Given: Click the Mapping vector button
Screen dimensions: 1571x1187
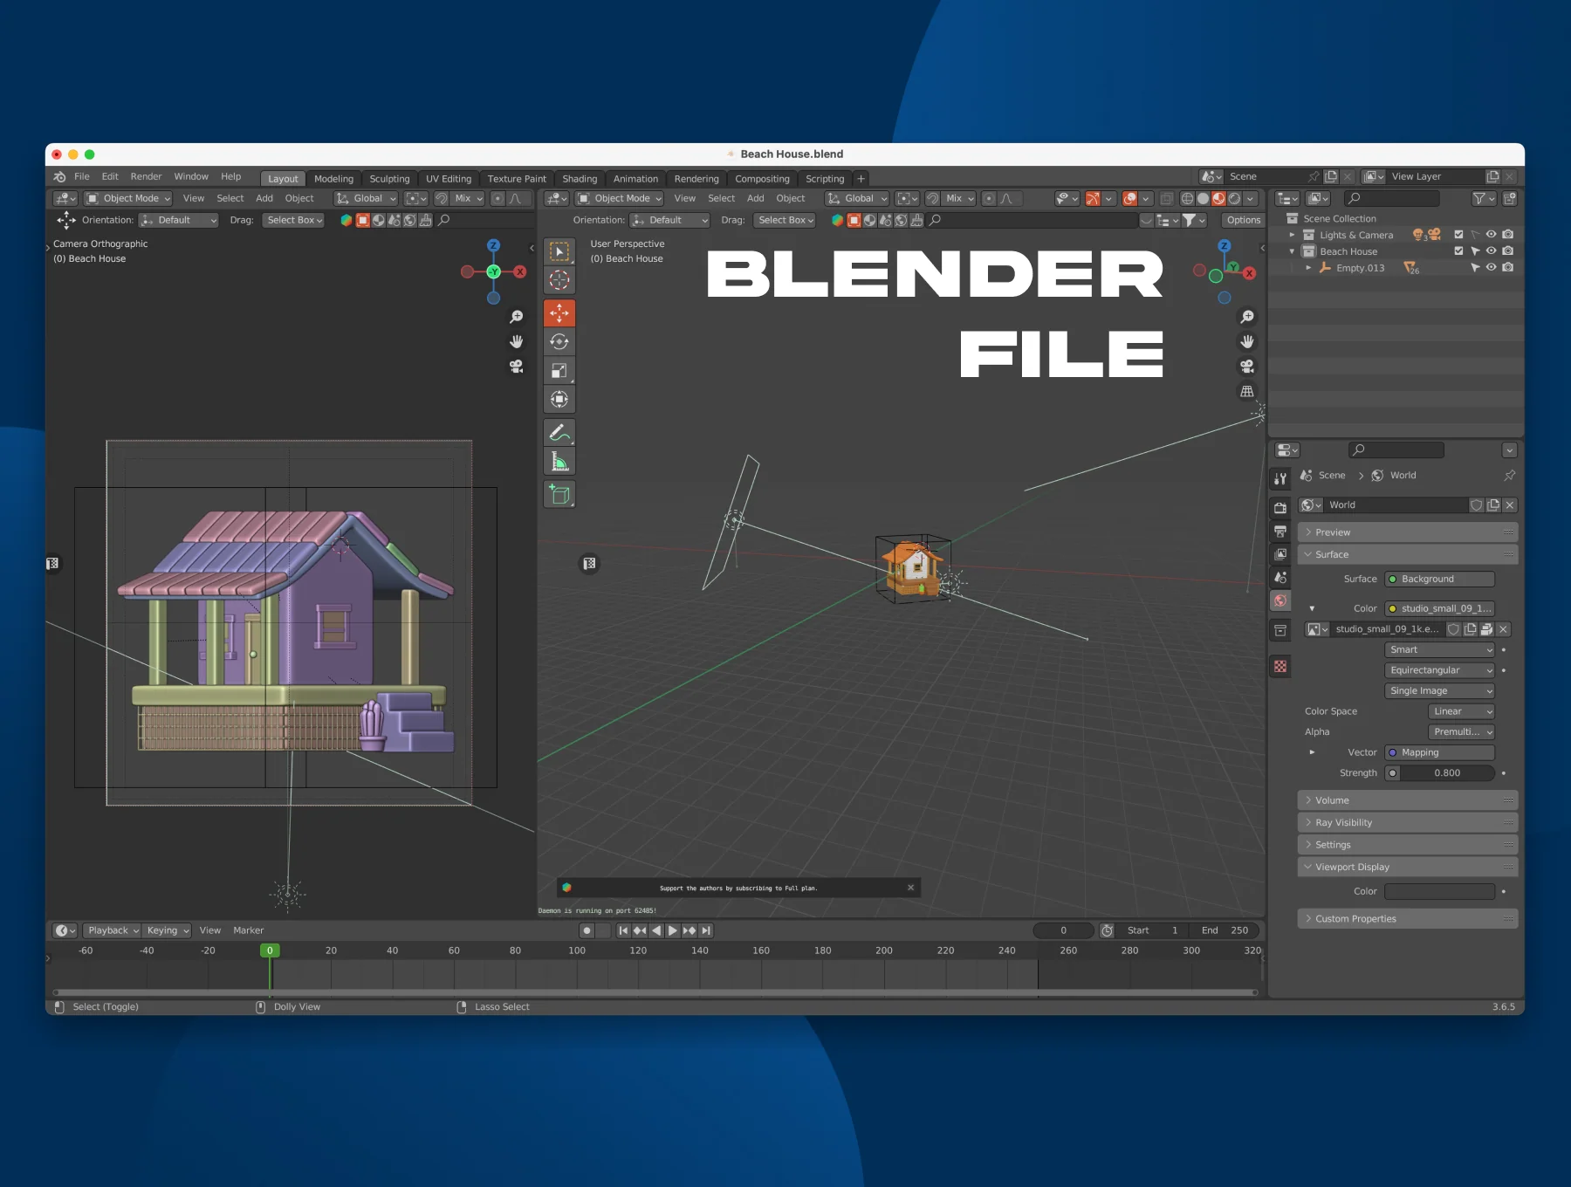Looking at the screenshot, I should pos(1440,752).
